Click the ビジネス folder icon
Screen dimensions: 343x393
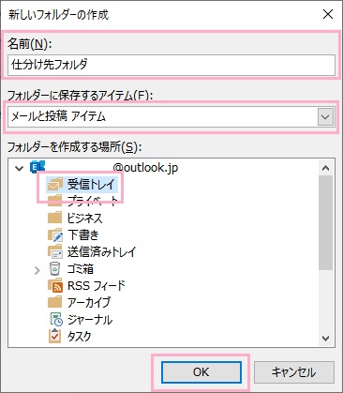click(x=54, y=218)
